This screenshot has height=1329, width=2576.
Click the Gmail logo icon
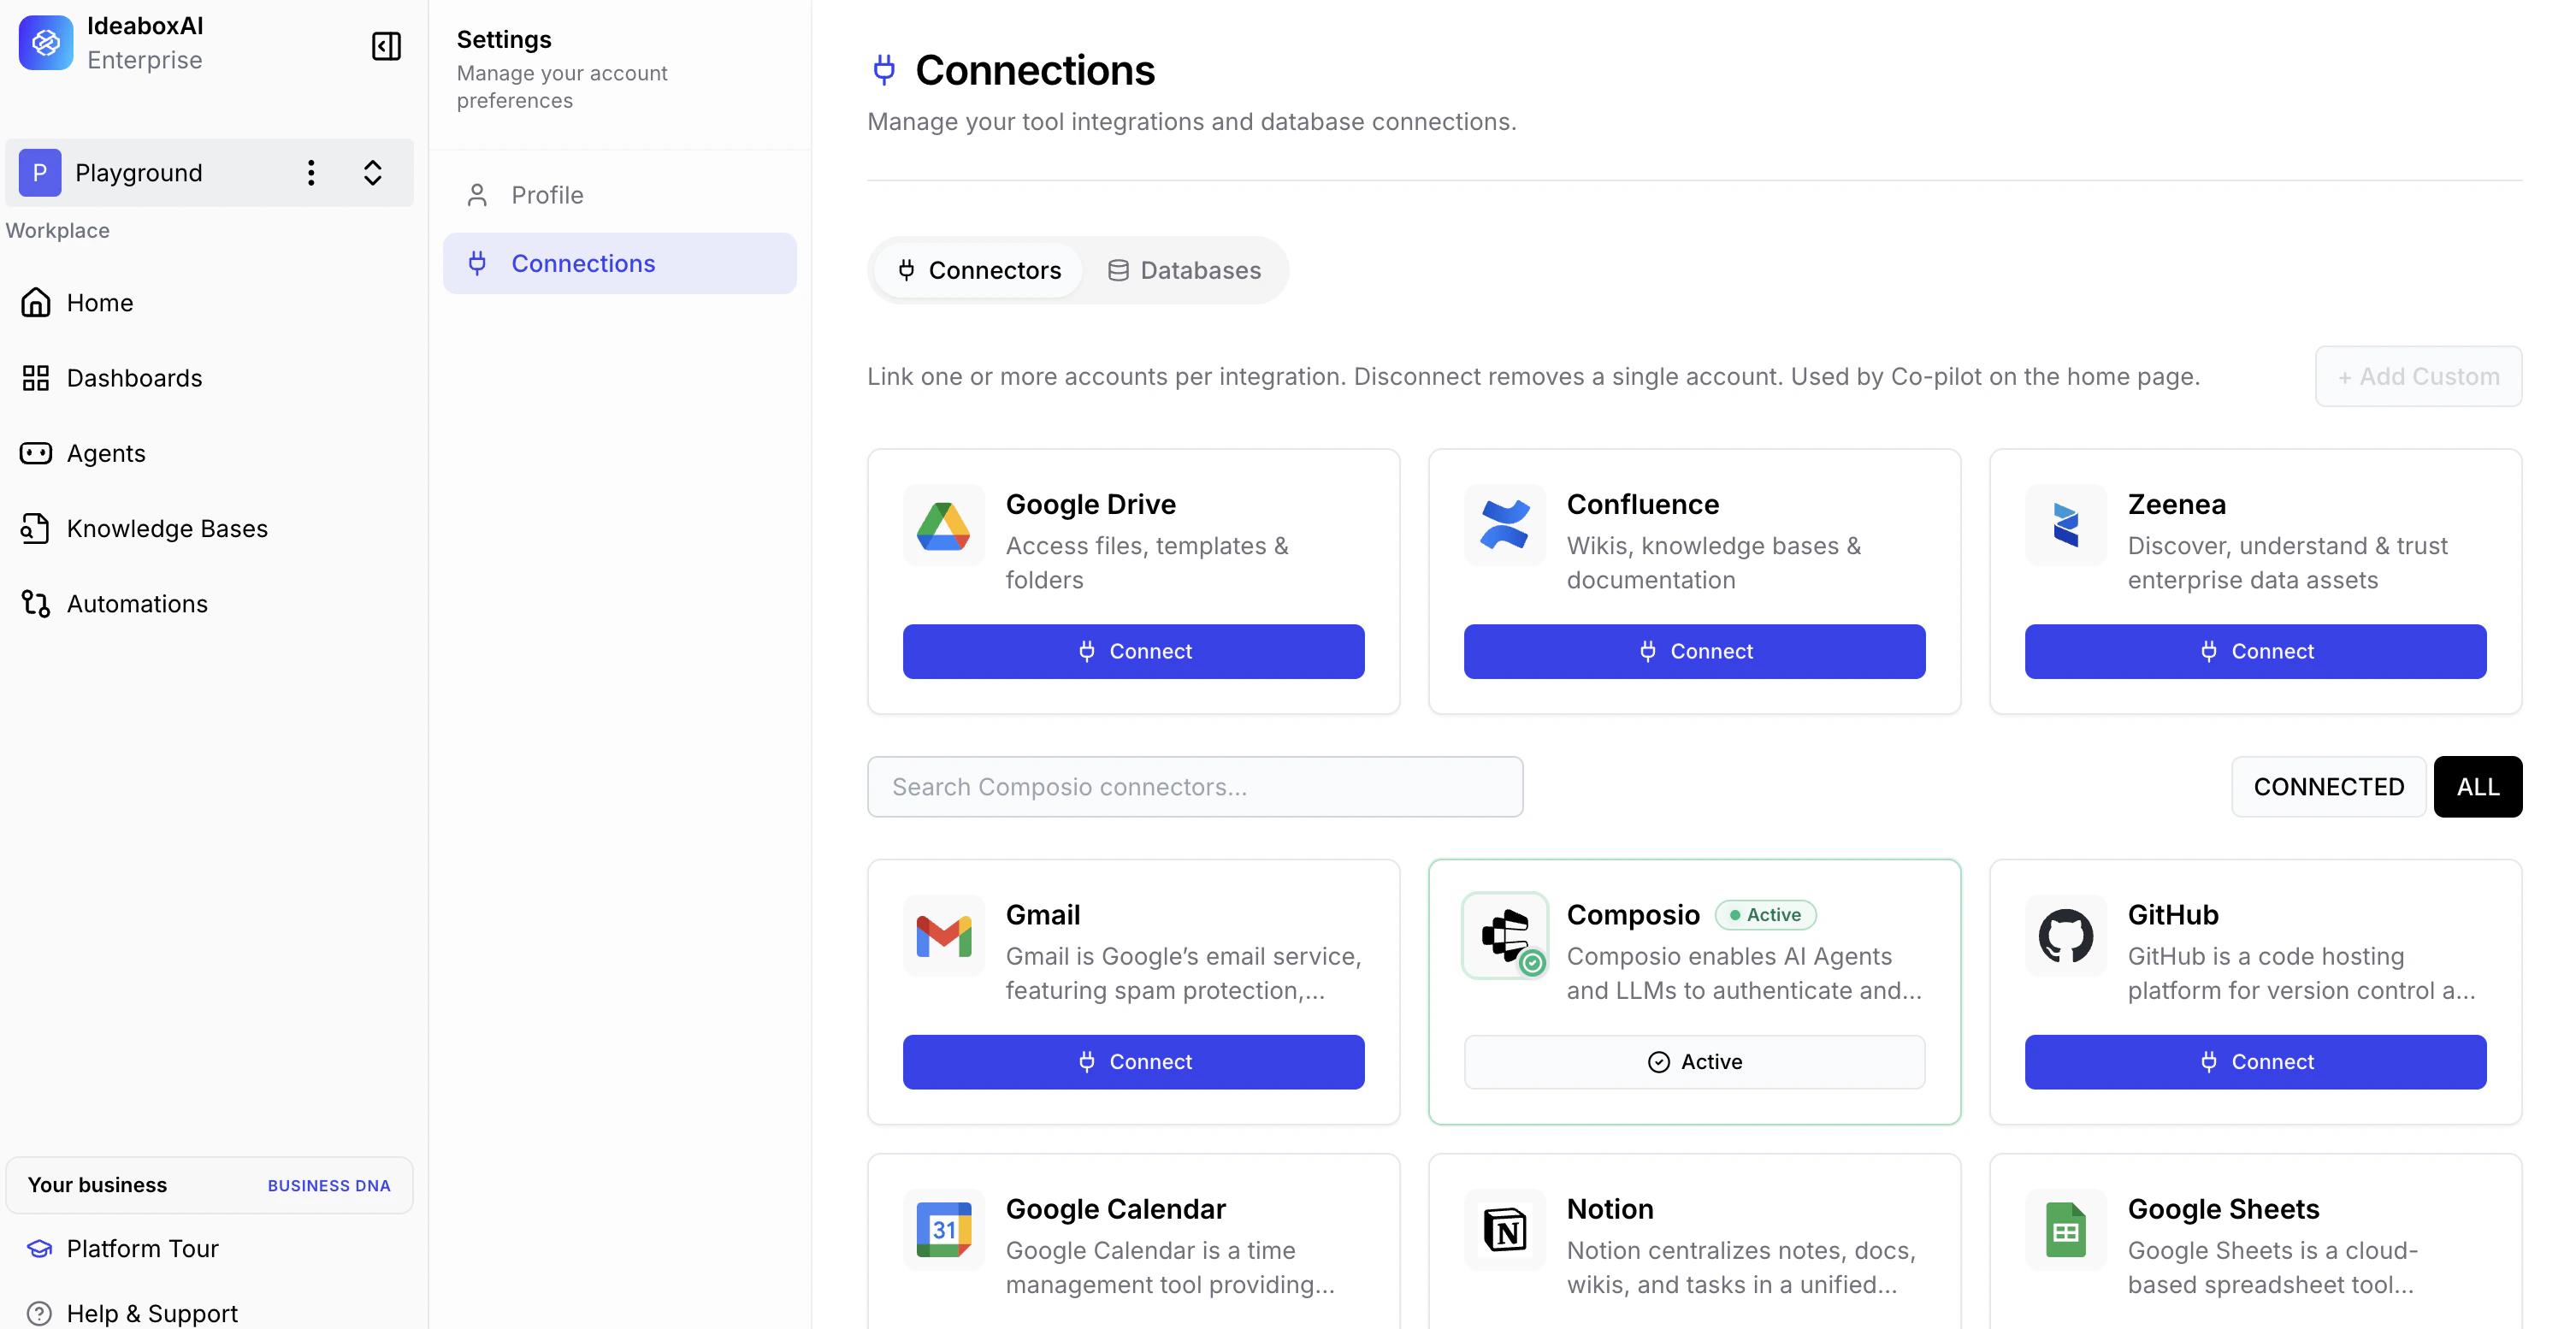coord(943,936)
